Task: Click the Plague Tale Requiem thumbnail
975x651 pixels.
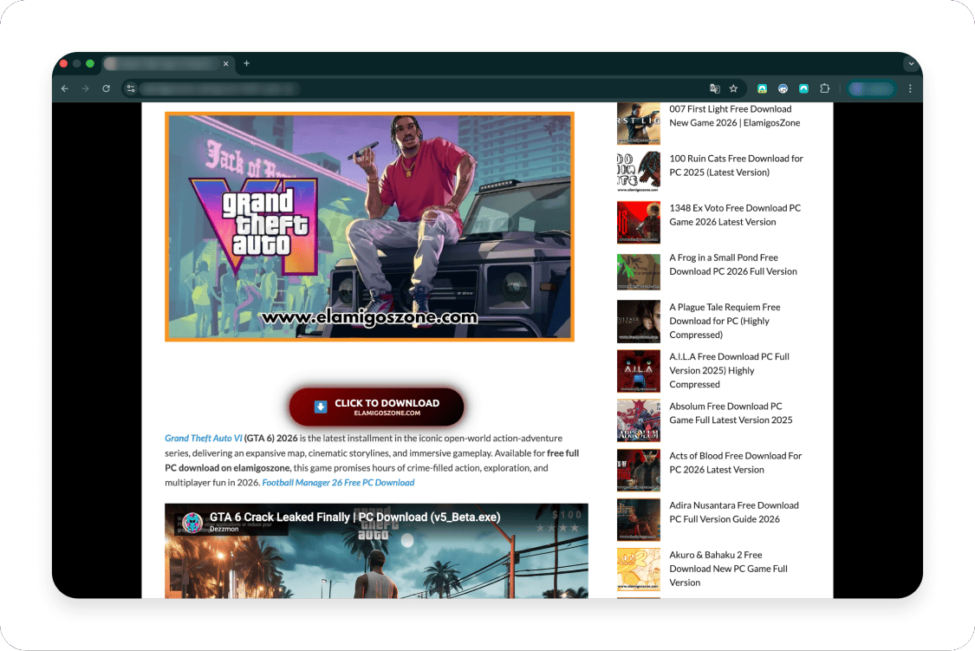Action: [639, 322]
